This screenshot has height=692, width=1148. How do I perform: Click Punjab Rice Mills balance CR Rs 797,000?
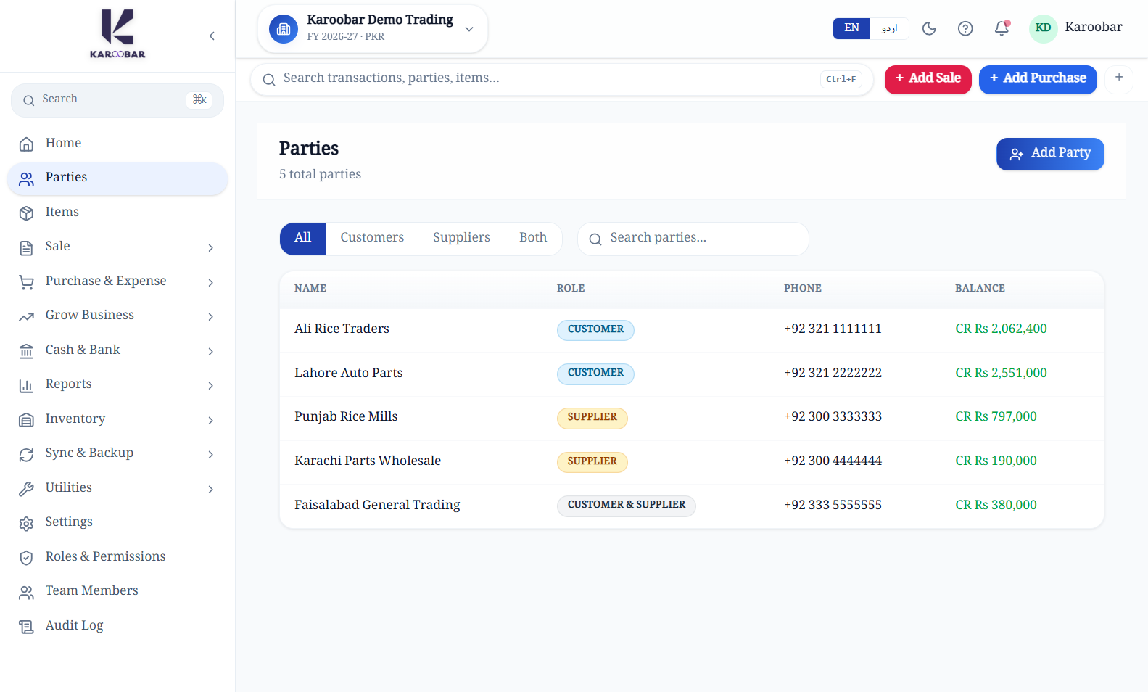[996, 417]
